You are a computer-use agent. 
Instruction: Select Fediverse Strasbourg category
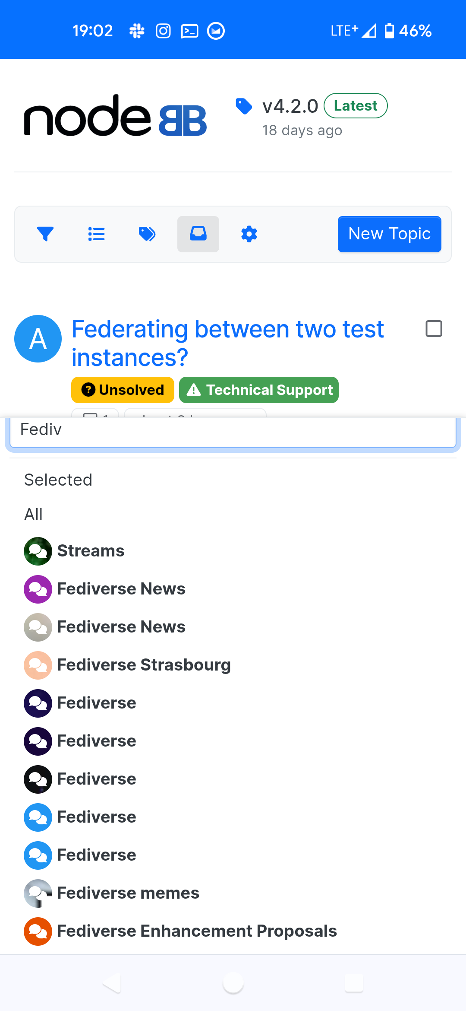pos(127,665)
